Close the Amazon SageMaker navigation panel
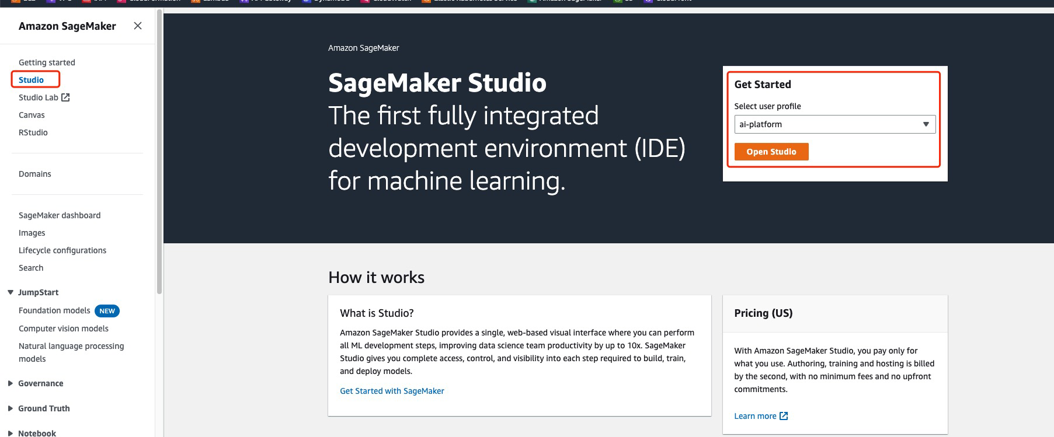The height and width of the screenshot is (437, 1054). [138, 26]
